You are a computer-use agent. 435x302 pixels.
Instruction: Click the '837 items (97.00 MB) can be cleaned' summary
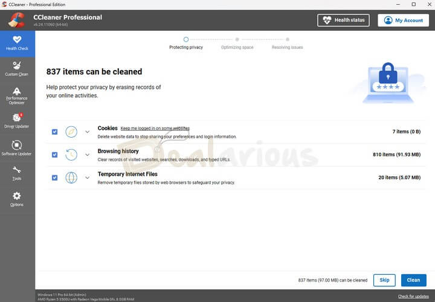tap(333, 280)
